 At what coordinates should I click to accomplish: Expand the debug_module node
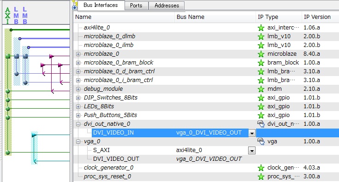(x=78, y=89)
